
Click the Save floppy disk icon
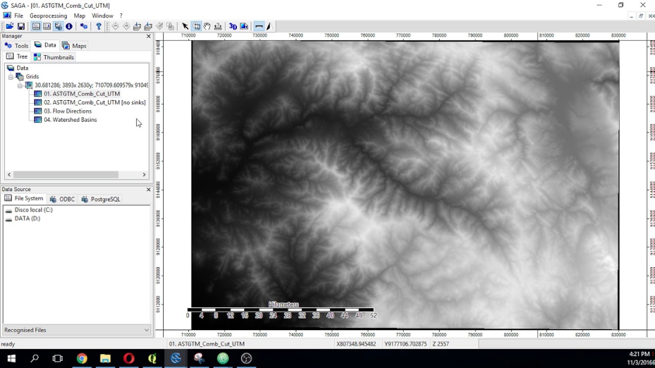coord(21,27)
